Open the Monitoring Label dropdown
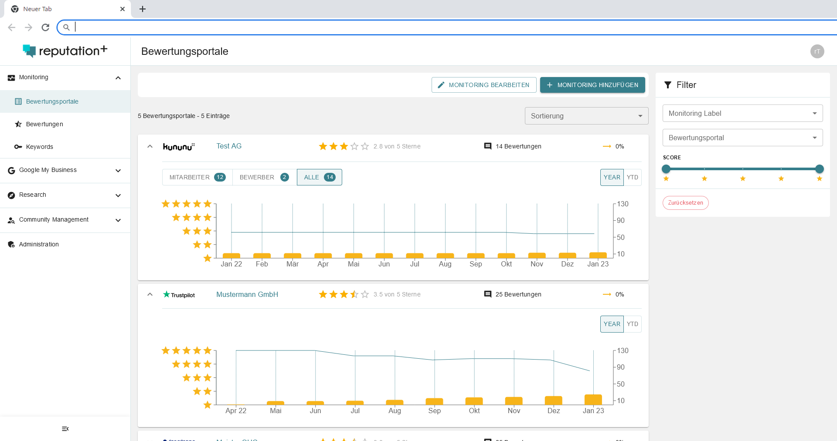This screenshot has height=441, width=837. pyautogui.click(x=742, y=113)
